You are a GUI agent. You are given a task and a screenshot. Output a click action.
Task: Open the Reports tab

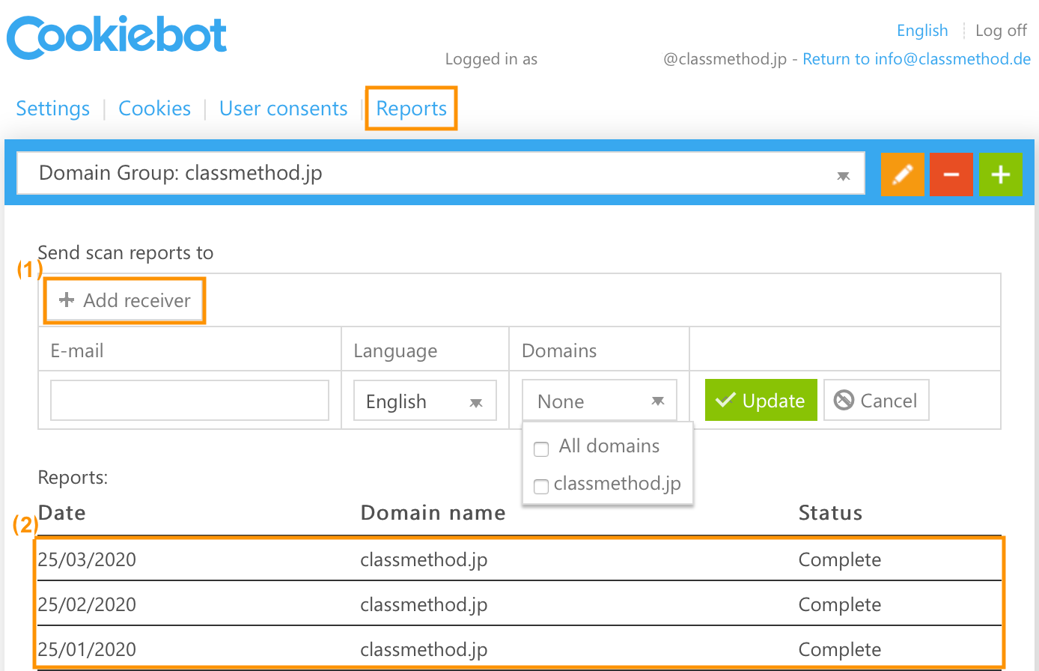[412, 109]
